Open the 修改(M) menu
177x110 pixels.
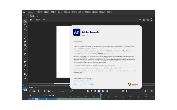67,12
